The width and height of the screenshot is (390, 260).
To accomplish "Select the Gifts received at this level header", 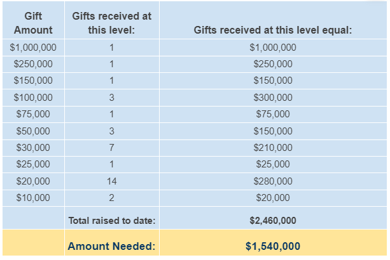I will pyautogui.click(x=112, y=23).
